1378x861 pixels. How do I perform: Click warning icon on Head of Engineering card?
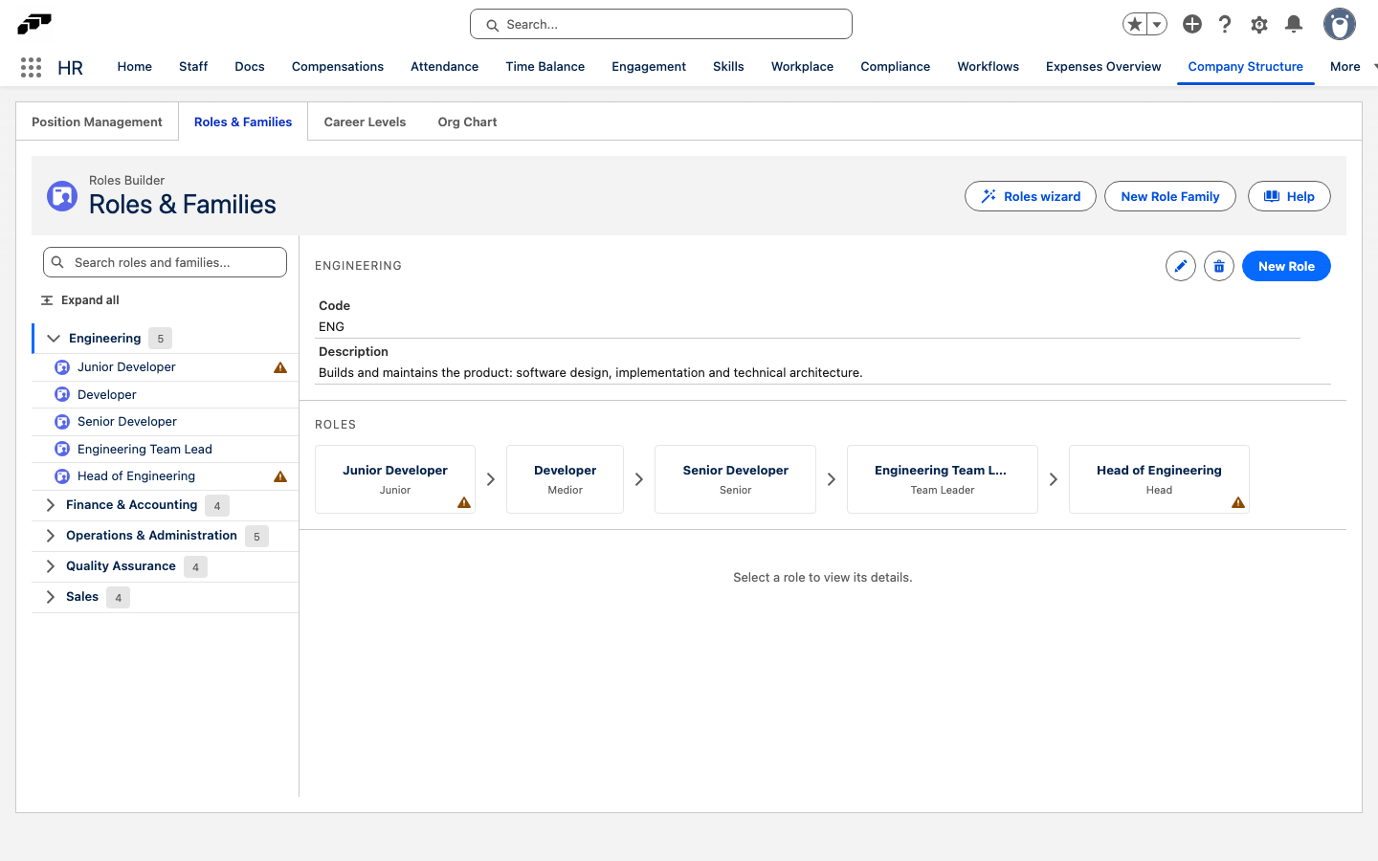[x=1238, y=502]
